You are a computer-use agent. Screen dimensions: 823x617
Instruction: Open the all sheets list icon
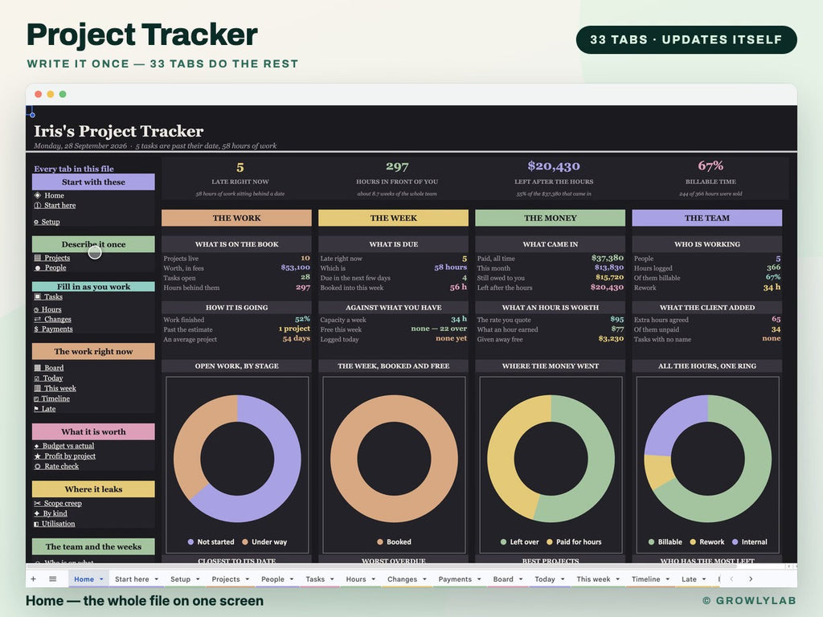52,578
